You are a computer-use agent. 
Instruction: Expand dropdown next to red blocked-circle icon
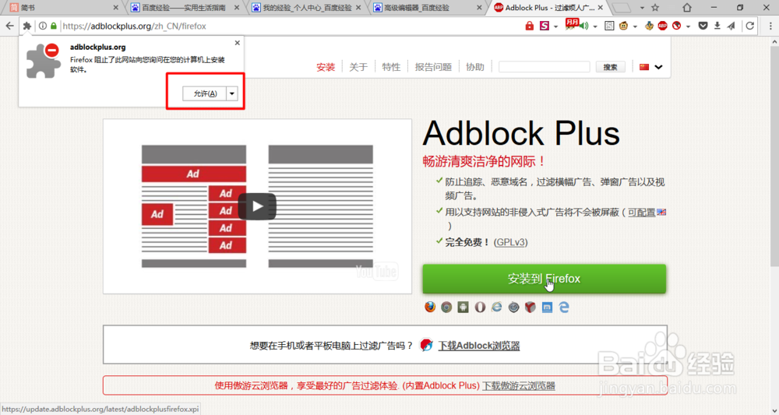(688, 26)
